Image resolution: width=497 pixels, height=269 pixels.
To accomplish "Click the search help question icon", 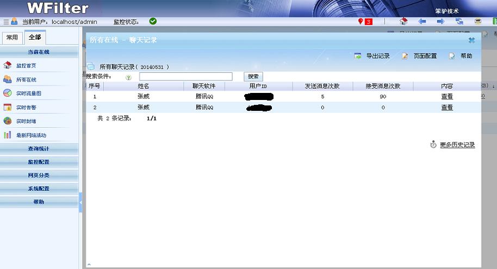I will pyautogui.click(x=129, y=77).
